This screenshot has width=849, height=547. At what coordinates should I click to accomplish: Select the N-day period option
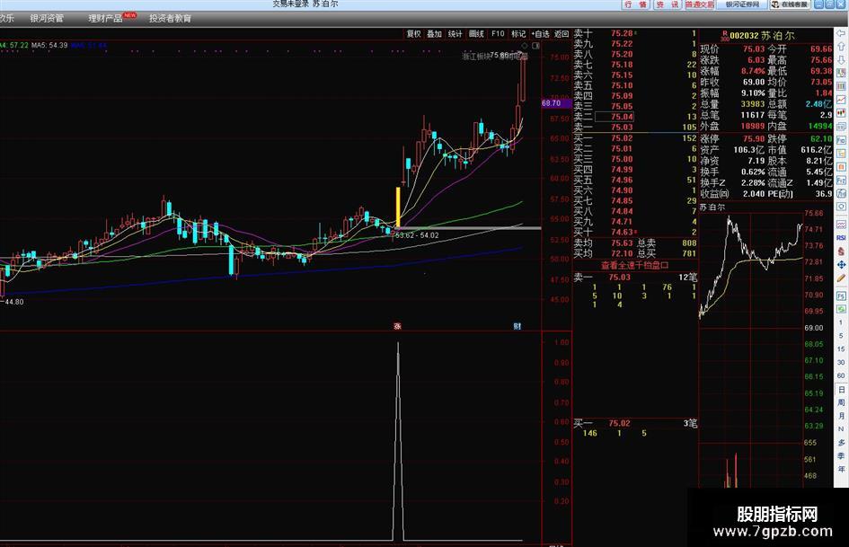coord(841,429)
